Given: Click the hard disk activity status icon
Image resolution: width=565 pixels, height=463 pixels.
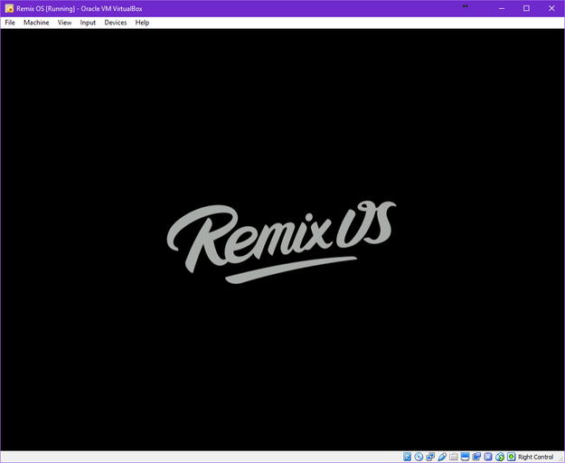Looking at the screenshot, I should pos(408,457).
